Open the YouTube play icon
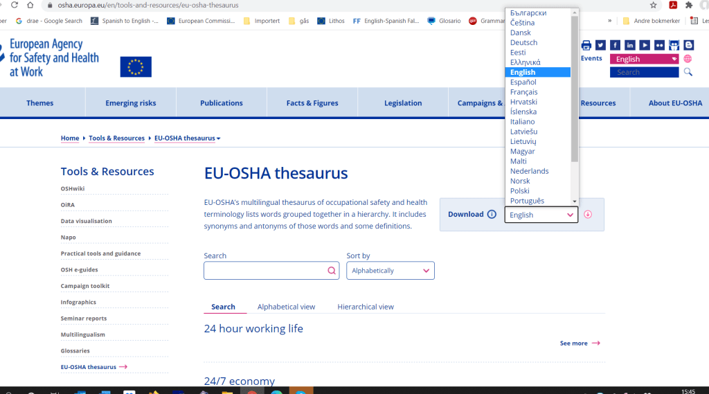709x394 pixels. (645, 45)
